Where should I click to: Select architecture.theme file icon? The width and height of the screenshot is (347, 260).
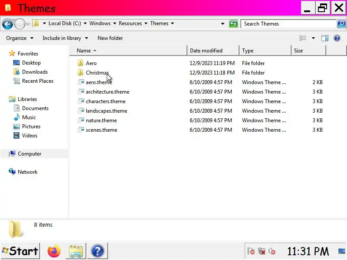click(81, 91)
